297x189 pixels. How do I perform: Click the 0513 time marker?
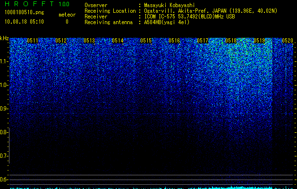tap(89, 41)
